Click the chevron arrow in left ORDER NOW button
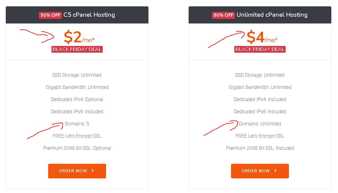Image resolution: width=338 pixels, height=193 pixels. point(92,170)
